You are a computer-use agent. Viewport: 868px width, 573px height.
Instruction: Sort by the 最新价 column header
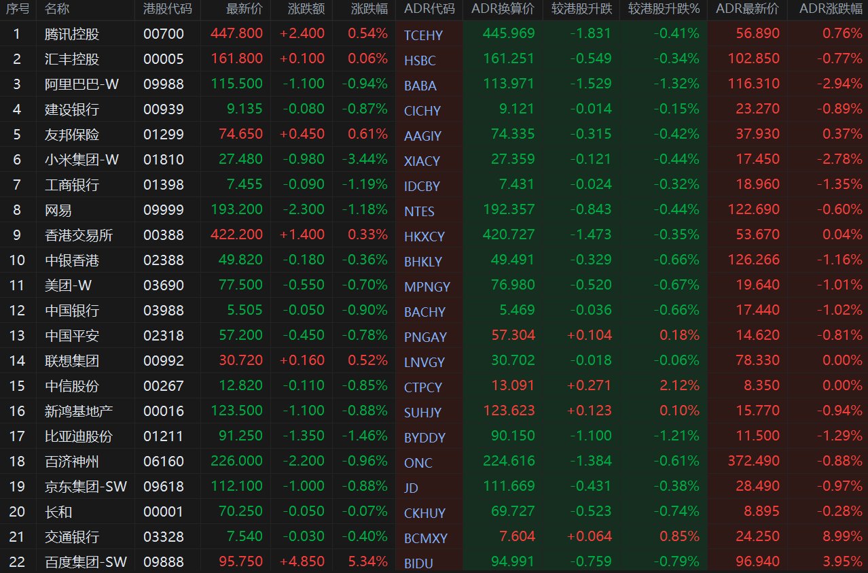click(x=244, y=9)
